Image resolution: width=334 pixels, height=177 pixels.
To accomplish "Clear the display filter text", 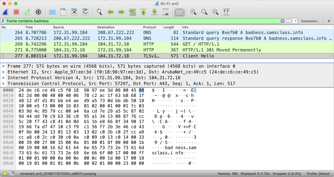I will [282, 21].
